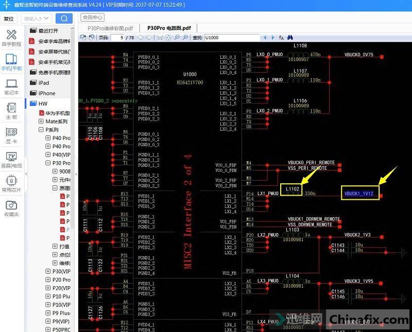Click the binoculars find icon in toolbar
Viewport: 412px width, 332px height.
click(290, 38)
